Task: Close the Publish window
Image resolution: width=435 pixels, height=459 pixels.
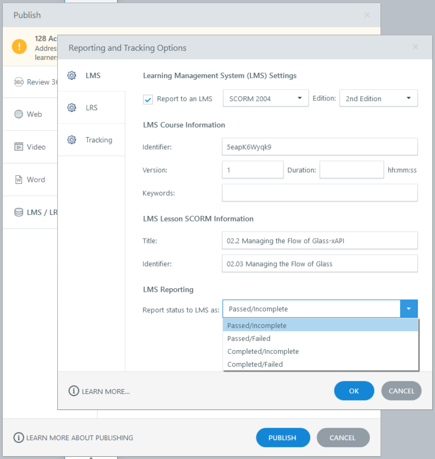Action: pos(367,15)
